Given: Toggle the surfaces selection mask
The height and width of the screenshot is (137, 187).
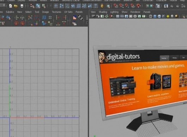Looking at the screenshot, I should tap(73, 6).
